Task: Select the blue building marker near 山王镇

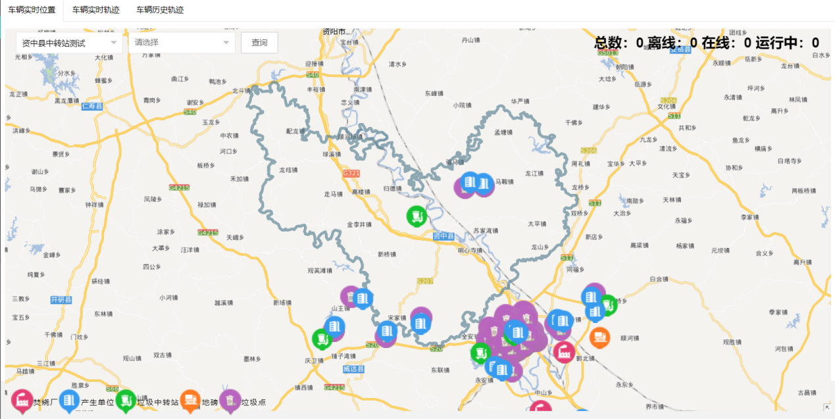Action: click(362, 298)
